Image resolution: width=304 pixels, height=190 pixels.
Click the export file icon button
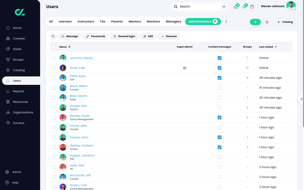(267, 22)
